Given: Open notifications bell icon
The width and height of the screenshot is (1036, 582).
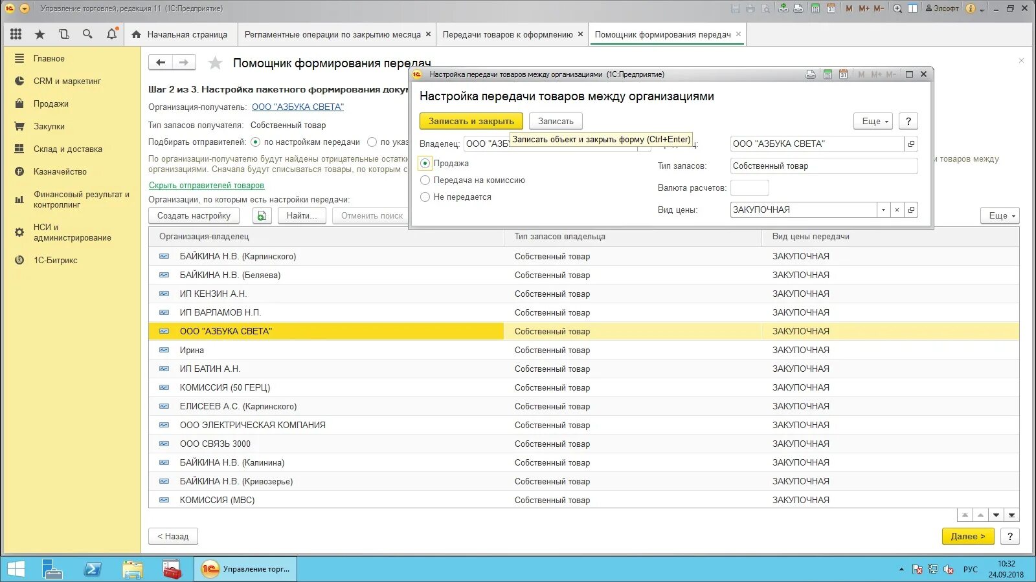Looking at the screenshot, I should point(111,34).
